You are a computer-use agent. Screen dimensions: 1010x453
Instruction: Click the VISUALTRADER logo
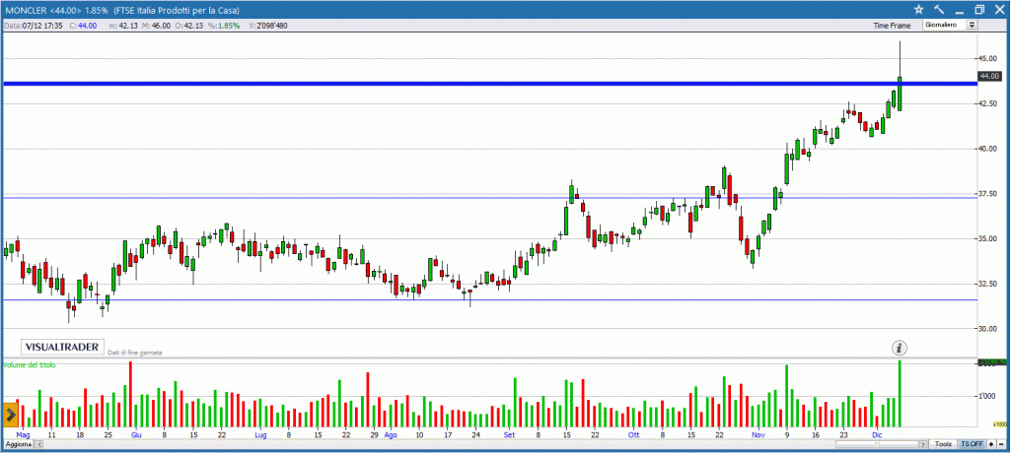62,347
